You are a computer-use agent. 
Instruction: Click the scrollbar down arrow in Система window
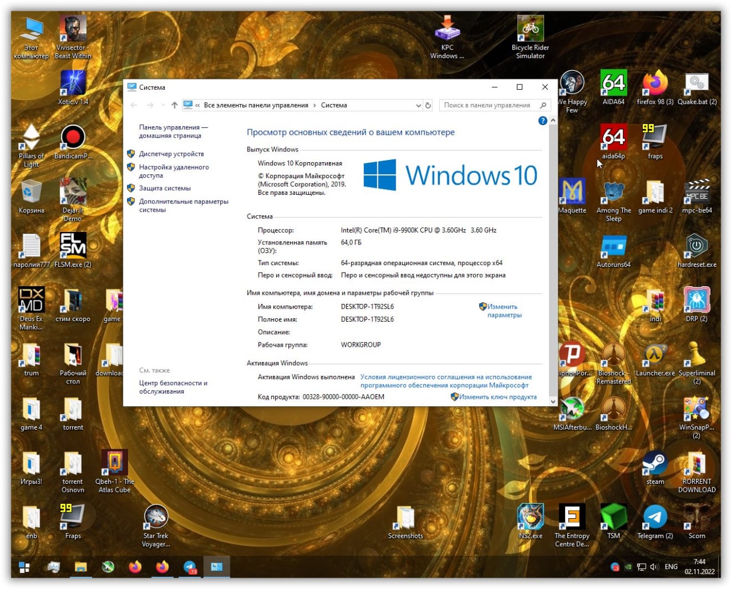click(553, 402)
